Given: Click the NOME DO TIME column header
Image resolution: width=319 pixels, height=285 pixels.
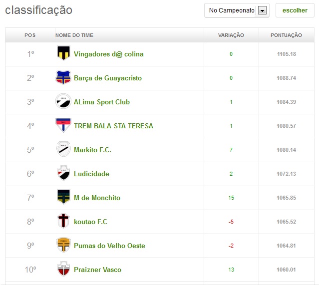Looking at the screenshot, I should [74, 35].
